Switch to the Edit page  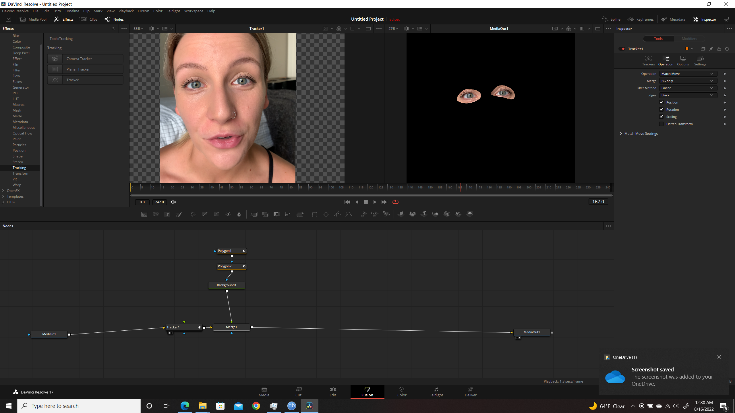(333, 392)
